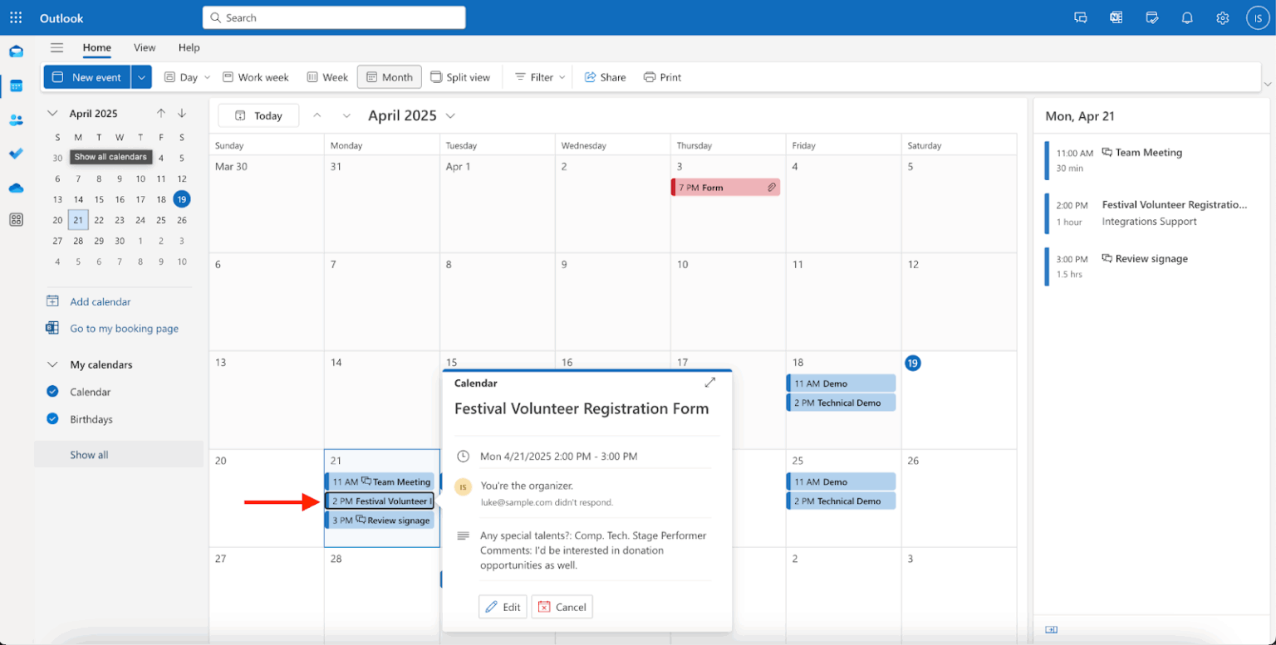Screen dimensions: 1276x645
Task: Open OneDrive from the left sidebar
Action: click(x=16, y=188)
